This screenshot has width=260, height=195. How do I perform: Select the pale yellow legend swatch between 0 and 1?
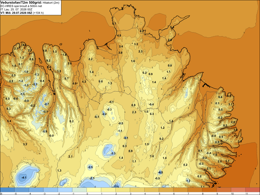(x=94, y=190)
